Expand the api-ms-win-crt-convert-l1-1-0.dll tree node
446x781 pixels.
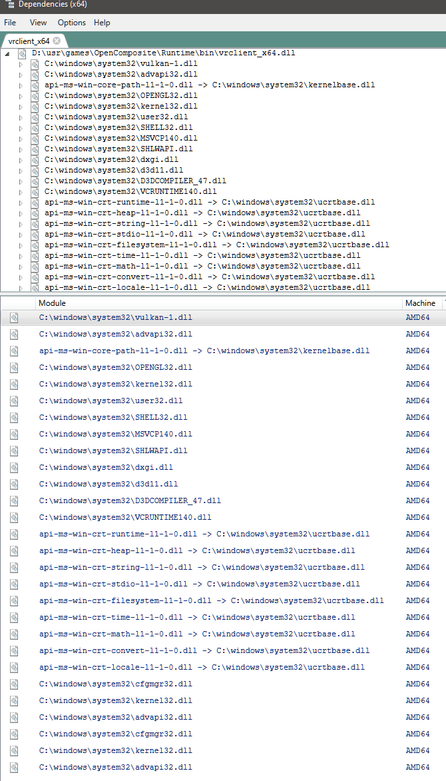[21, 277]
